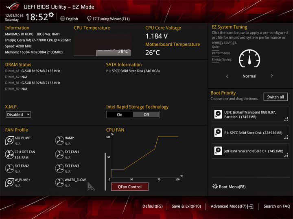Select the Performance tuning profile
Viewport: 293px width, 219px height.
pos(221,53)
